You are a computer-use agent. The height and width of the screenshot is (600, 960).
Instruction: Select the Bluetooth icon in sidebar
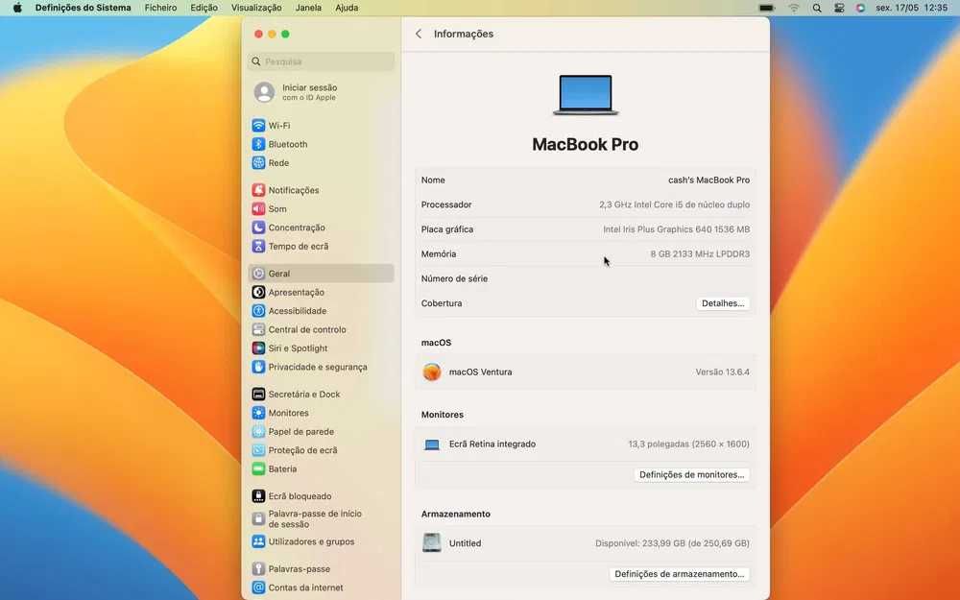258,144
